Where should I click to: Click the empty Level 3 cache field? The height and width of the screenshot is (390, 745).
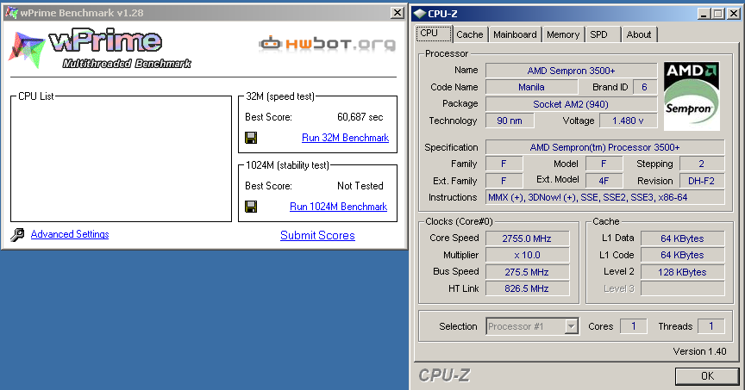click(x=682, y=288)
